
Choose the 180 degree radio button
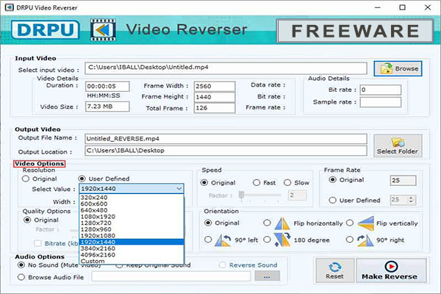(267, 240)
